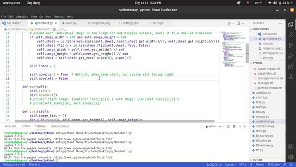This screenshot has width=296, height=167.
Task: Open the Help menu
Action: click(x=70, y=17)
